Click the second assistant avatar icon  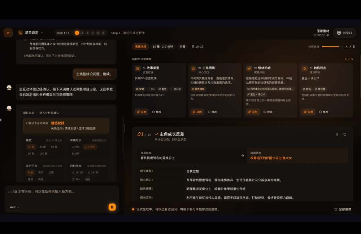9,108
